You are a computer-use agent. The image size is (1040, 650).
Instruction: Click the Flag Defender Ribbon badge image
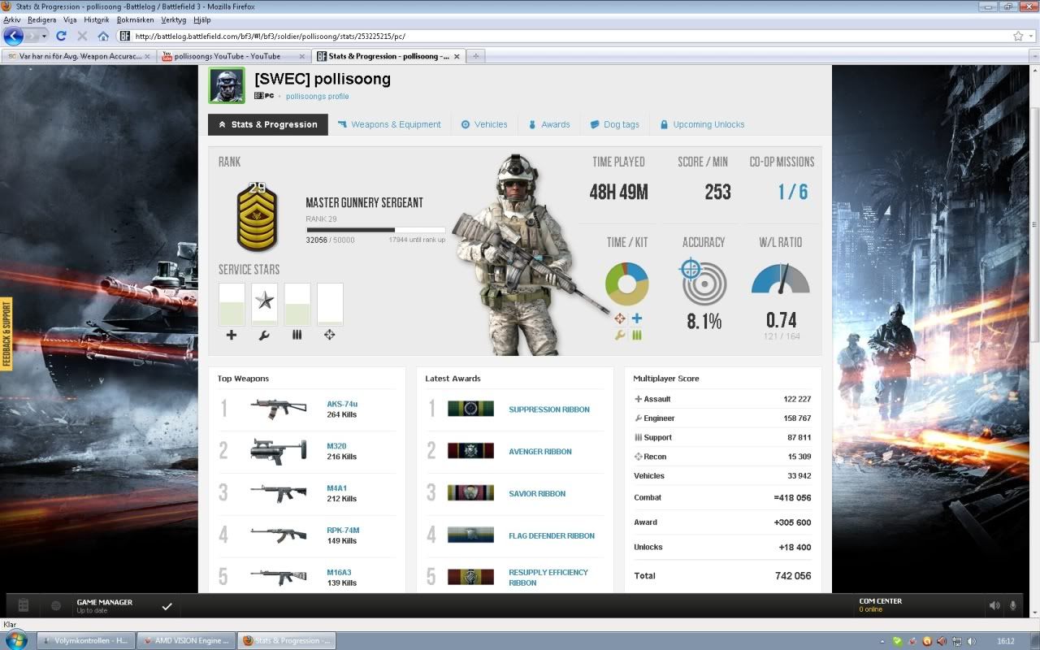[x=470, y=535]
